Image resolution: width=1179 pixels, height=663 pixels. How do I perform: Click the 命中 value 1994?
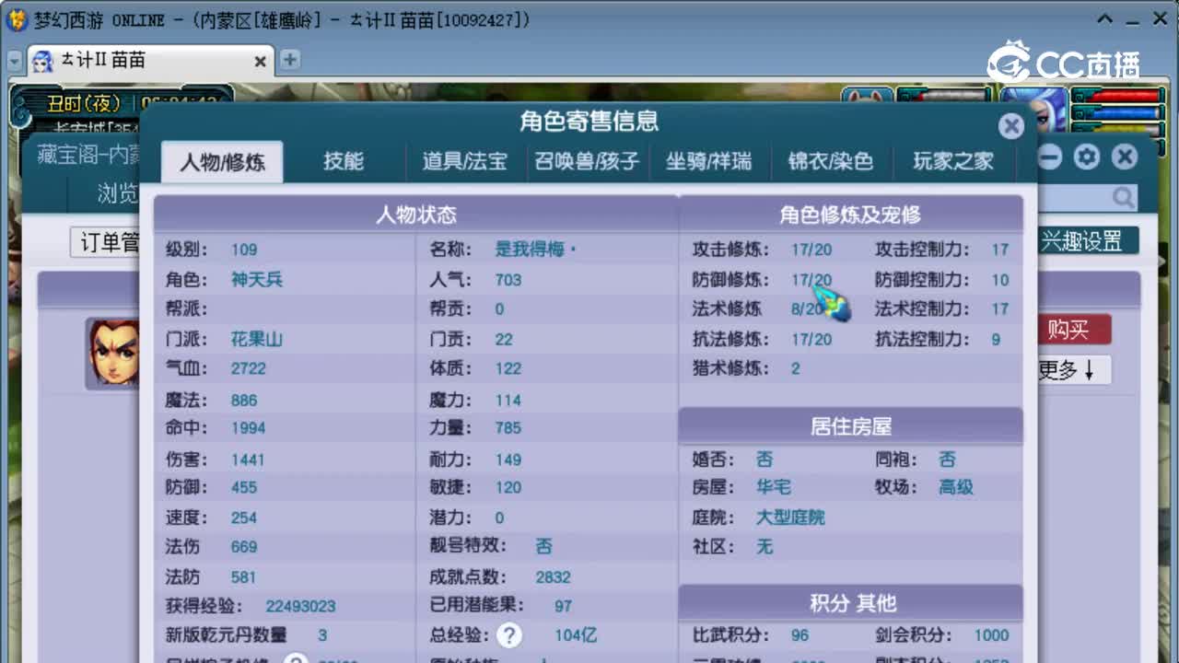[248, 428]
